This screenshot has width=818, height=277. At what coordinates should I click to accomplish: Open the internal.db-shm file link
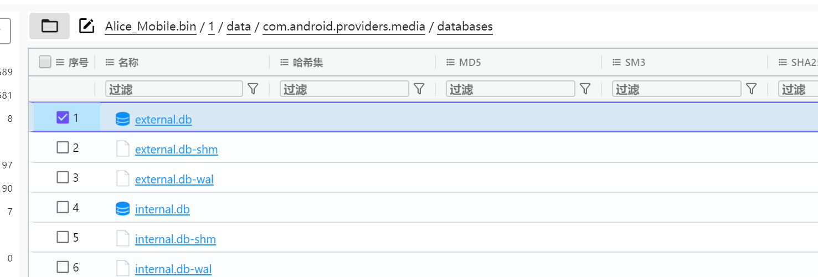coord(175,239)
